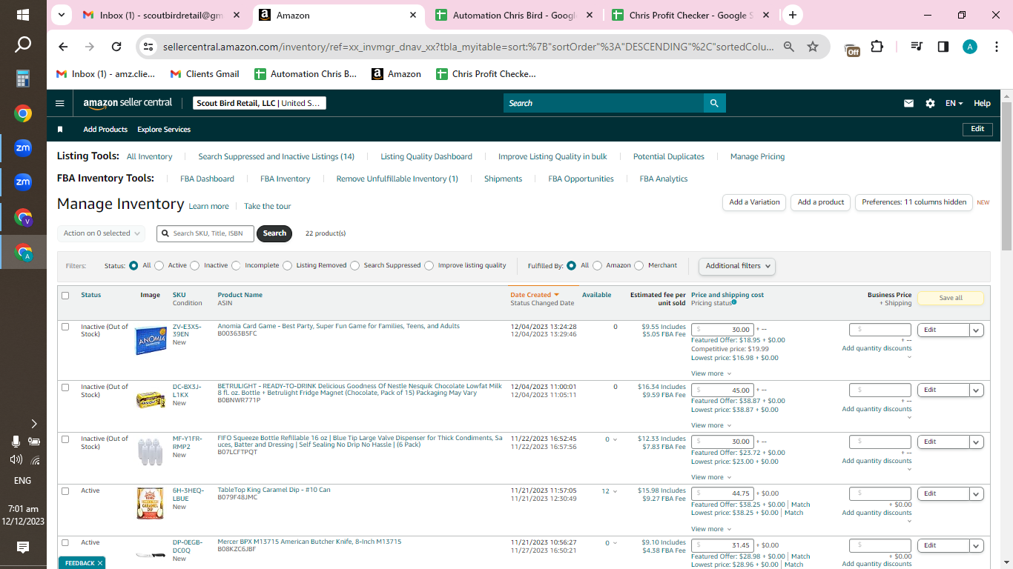
Task: Open the Chrome tab search chevron
Action: click(61, 15)
